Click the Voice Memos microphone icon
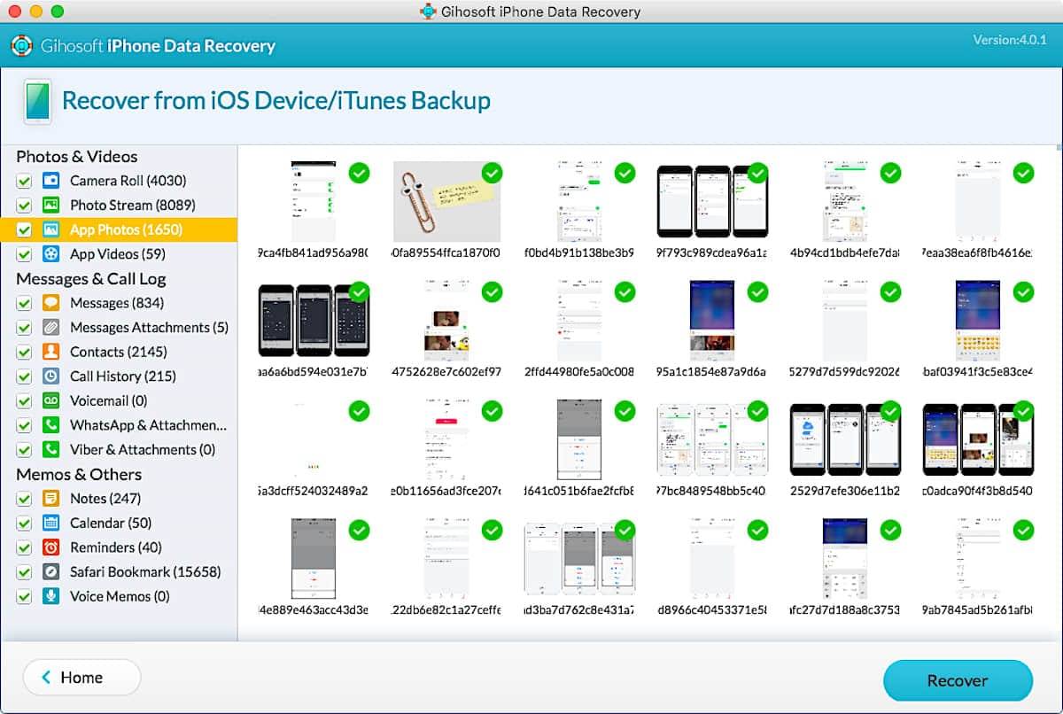This screenshot has width=1063, height=714. click(x=50, y=596)
